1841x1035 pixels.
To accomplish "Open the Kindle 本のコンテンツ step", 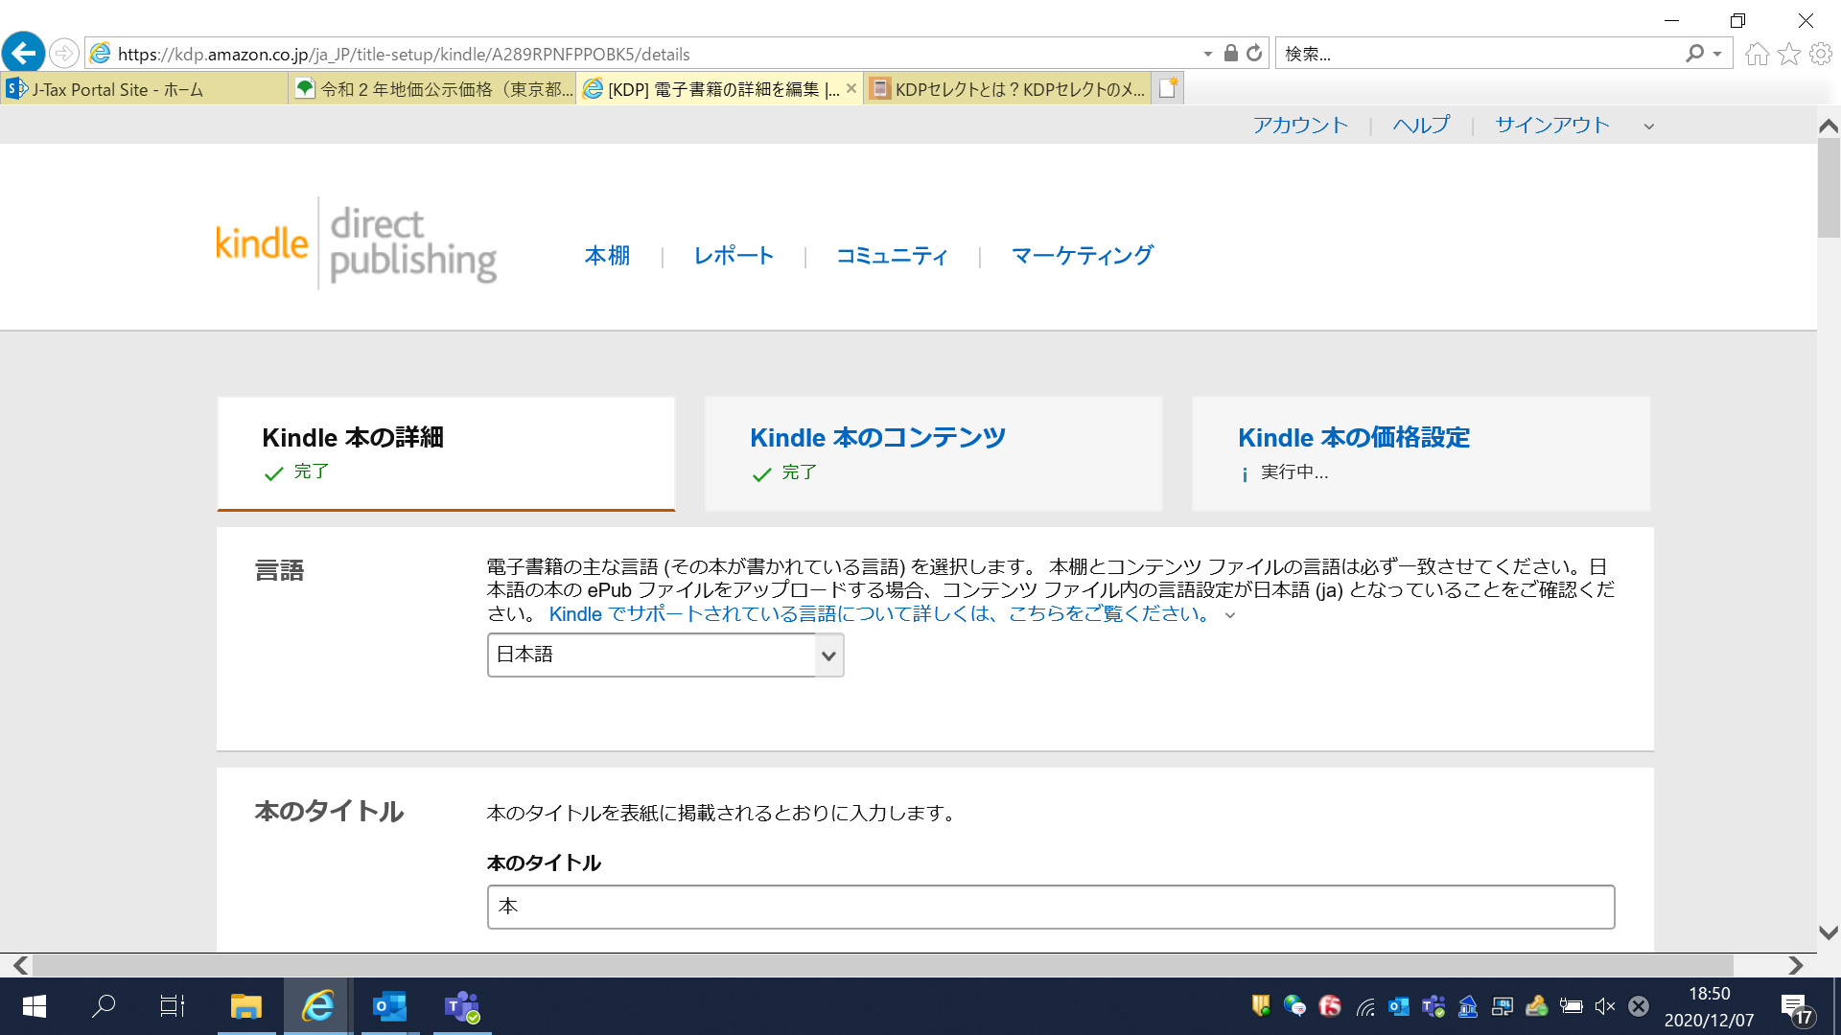I will 933,453.
